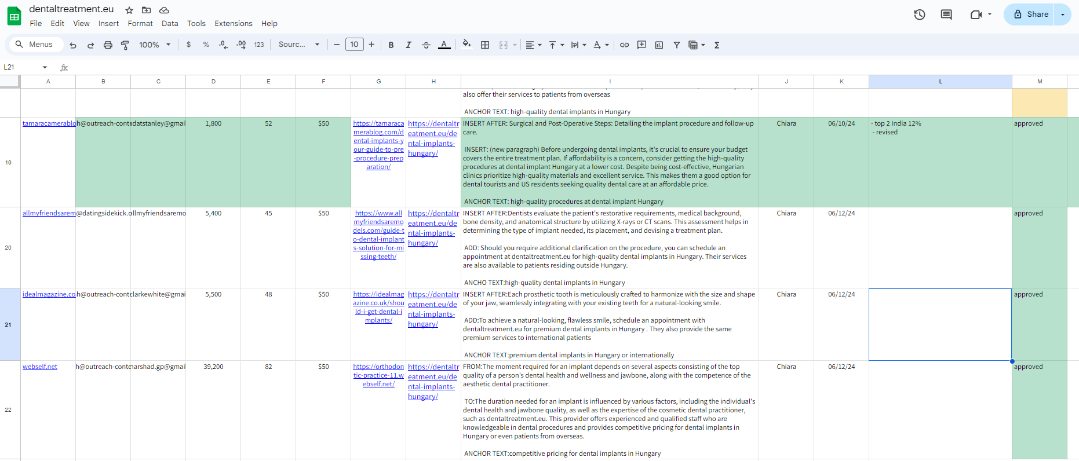Image resolution: width=1079 pixels, height=461 pixels.
Task: Open the Extensions menu
Action: click(x=234, y=24)
